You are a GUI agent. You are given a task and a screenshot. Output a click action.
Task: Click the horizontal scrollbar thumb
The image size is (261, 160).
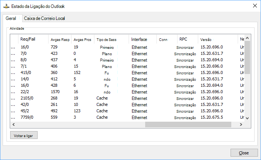pyautogui.click(x=188, y=124)
